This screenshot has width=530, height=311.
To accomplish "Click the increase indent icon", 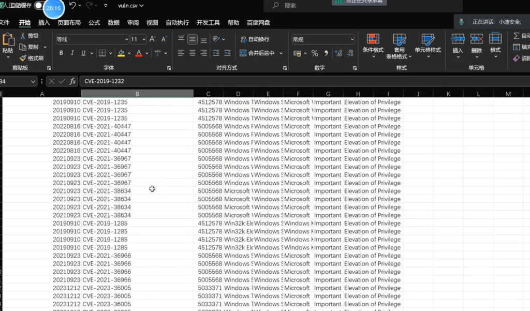I will pyautogui.click(x=227, y=53).
